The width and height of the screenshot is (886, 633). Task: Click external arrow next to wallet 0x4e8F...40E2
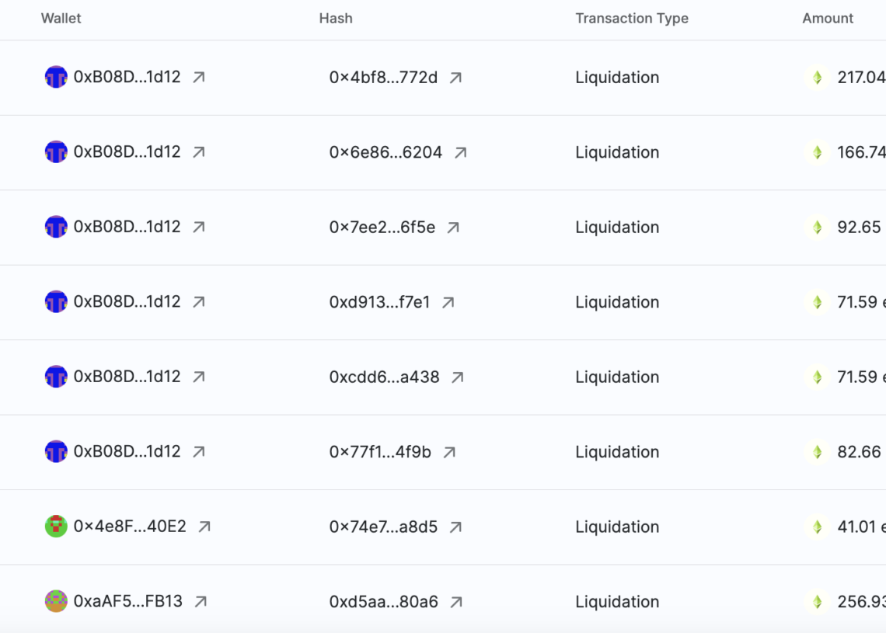[204, 527]
